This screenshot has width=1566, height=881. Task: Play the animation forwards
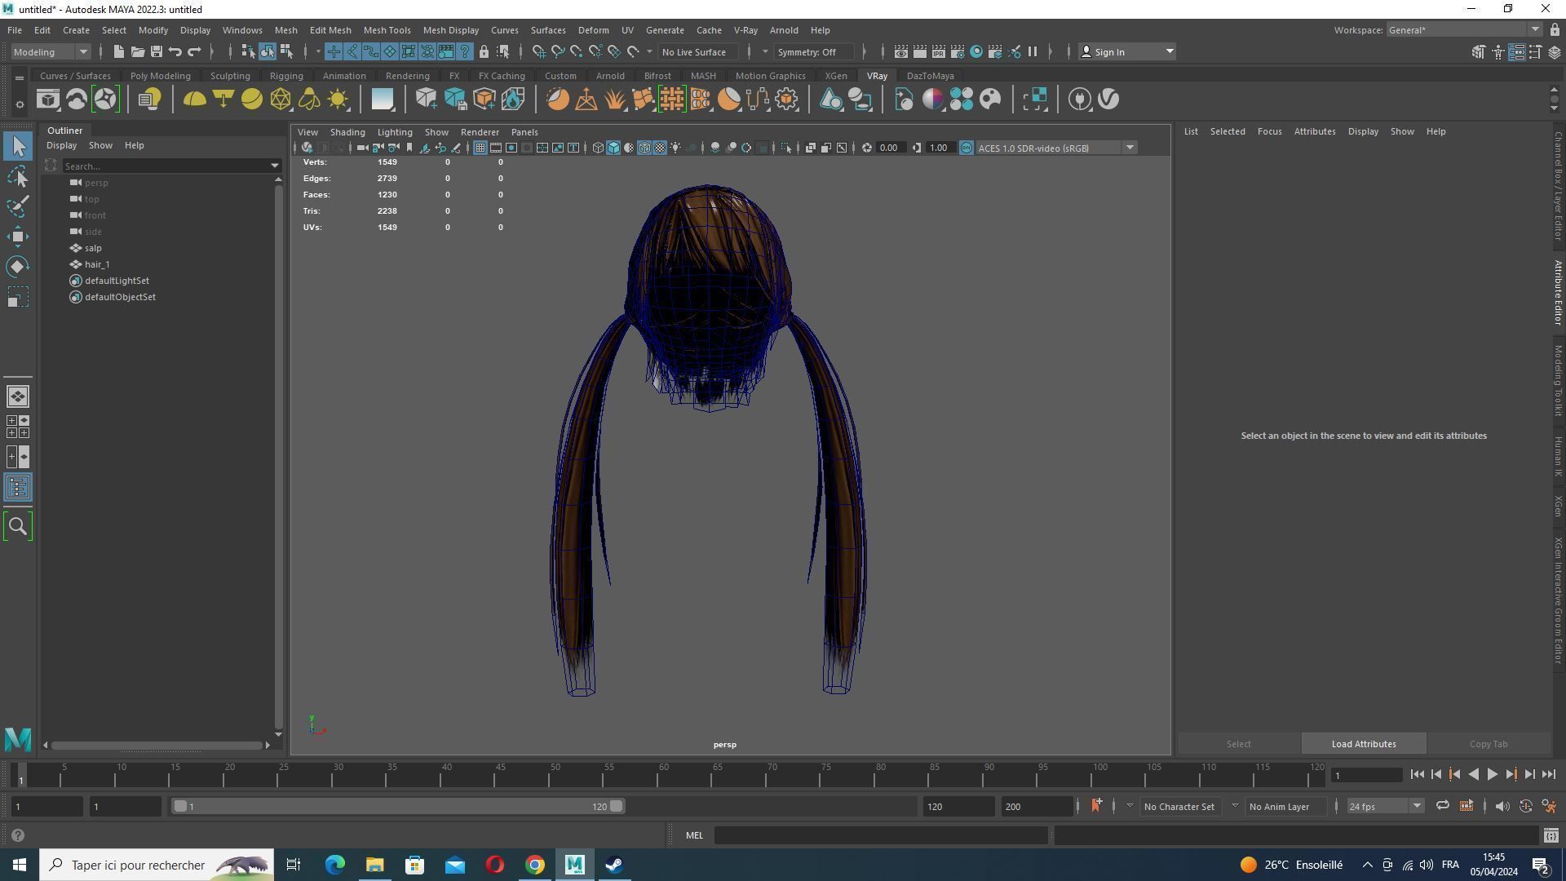[1492, 775]
